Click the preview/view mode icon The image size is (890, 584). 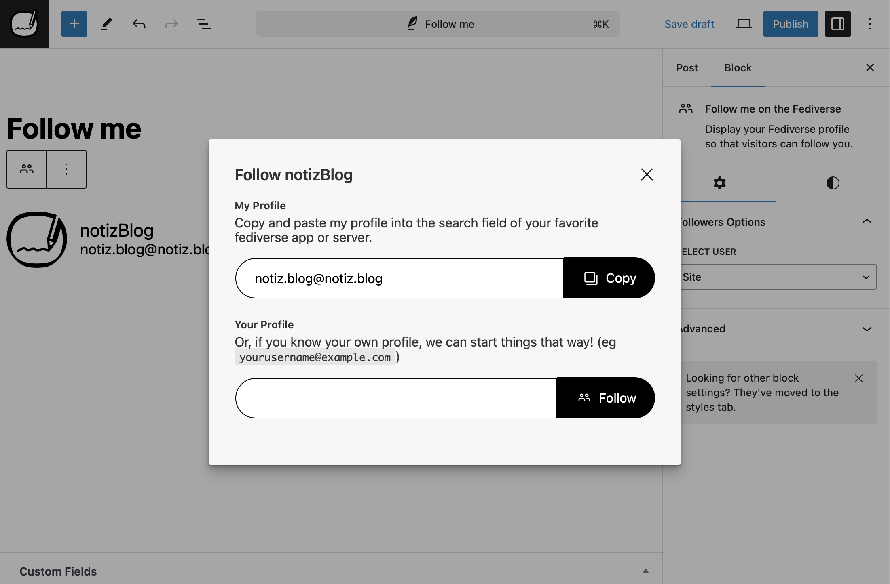click(743, 23)
